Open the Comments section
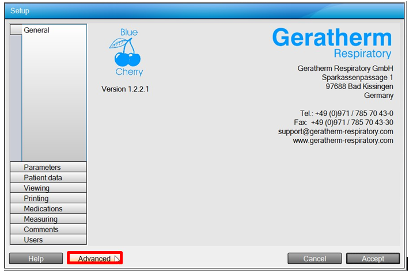 [48, 229]
